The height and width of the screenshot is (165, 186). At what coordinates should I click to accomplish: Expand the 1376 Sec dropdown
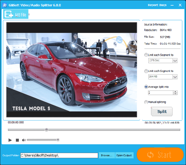[175, 61]
